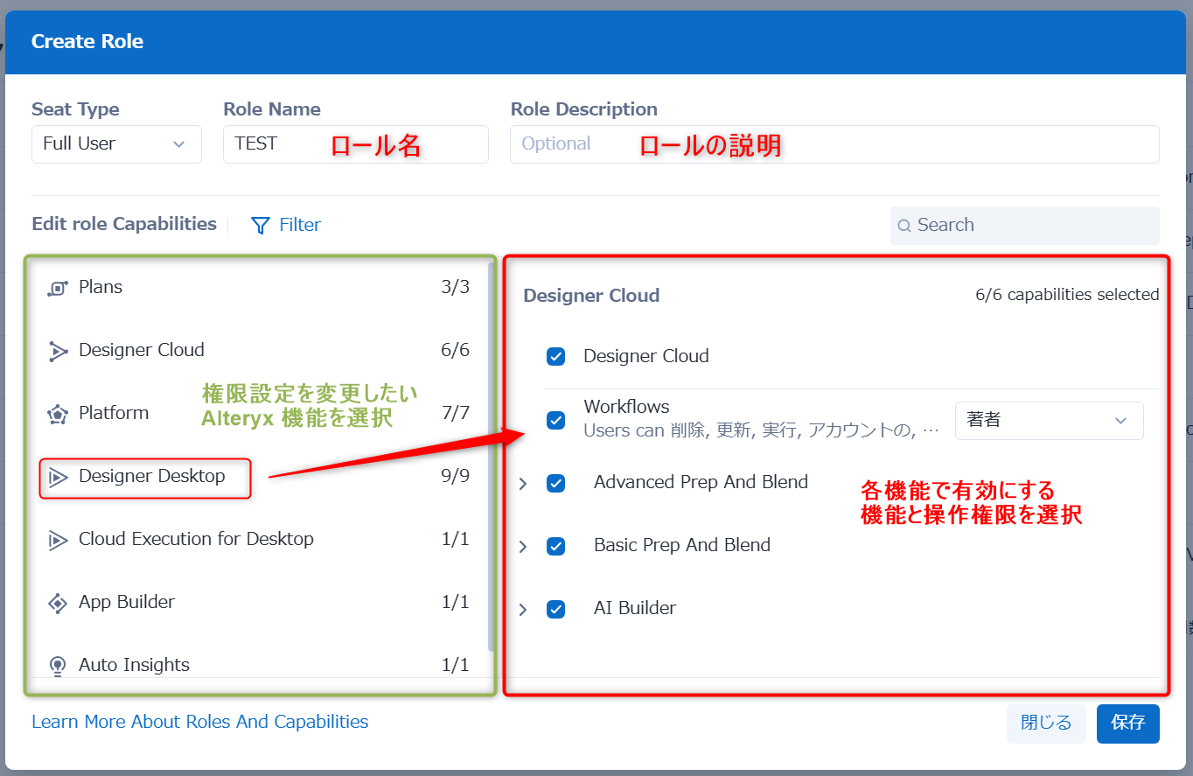Open the Workflows 著者 permission dropdown
The height and width of the screenshot is (776, 1193).
tap(1049, 421)
